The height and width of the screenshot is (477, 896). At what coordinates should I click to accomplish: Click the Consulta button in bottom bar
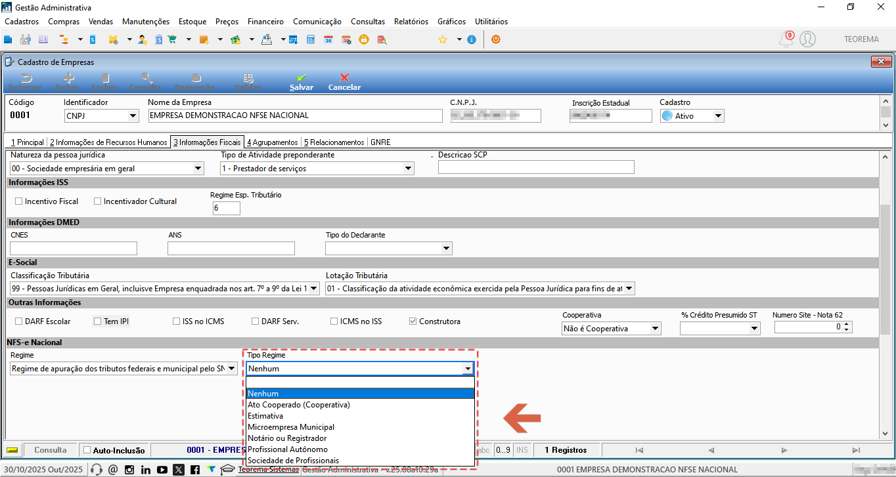point(51,450)
